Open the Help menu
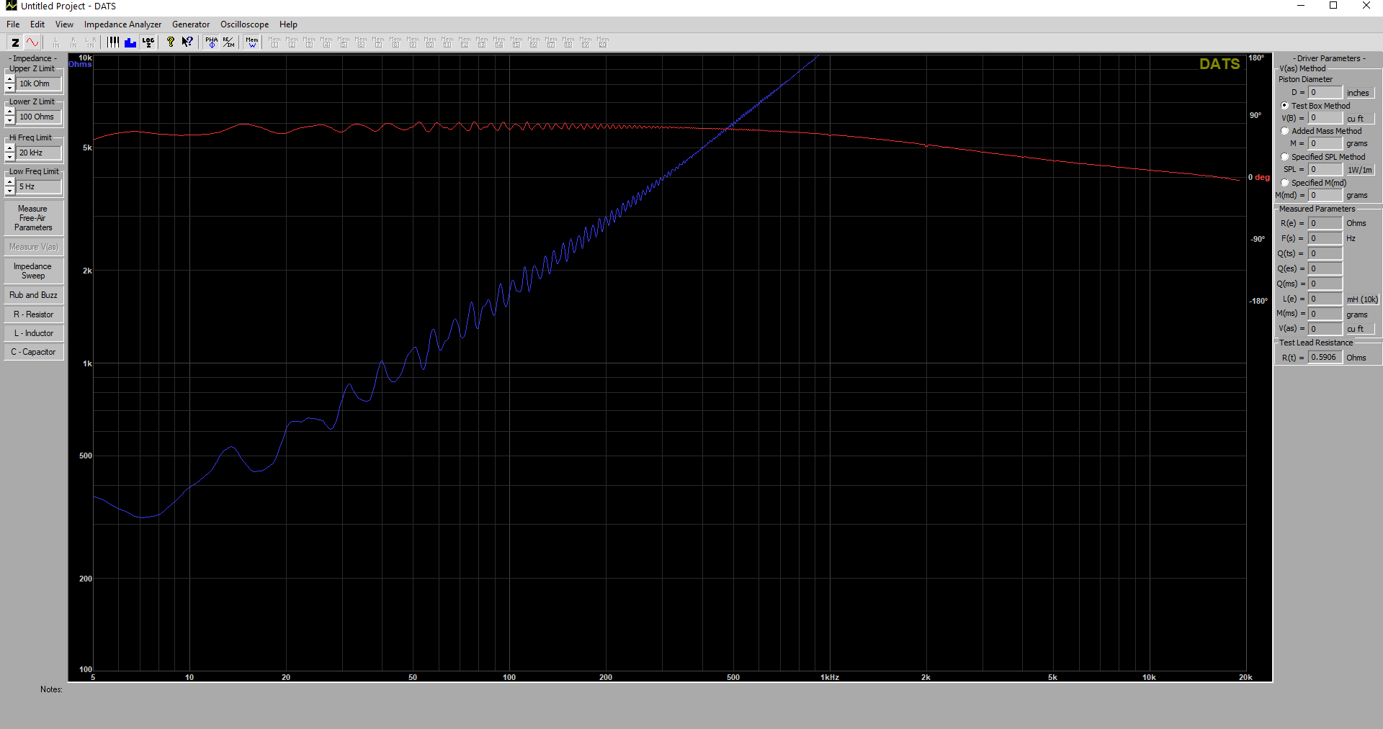1383x729 pixels. point(288,24)
